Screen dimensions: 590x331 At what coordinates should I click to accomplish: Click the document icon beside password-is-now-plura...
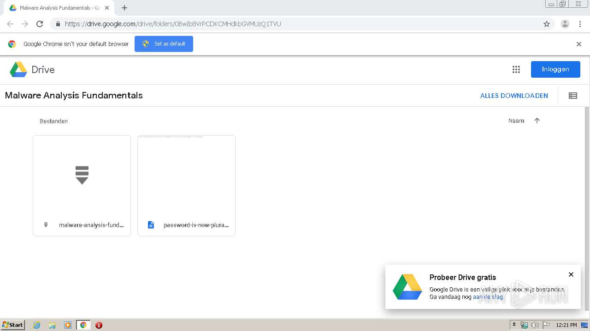[x=151, y=225]
